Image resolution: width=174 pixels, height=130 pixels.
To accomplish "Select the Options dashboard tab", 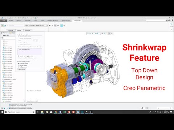I will (19, 30).
